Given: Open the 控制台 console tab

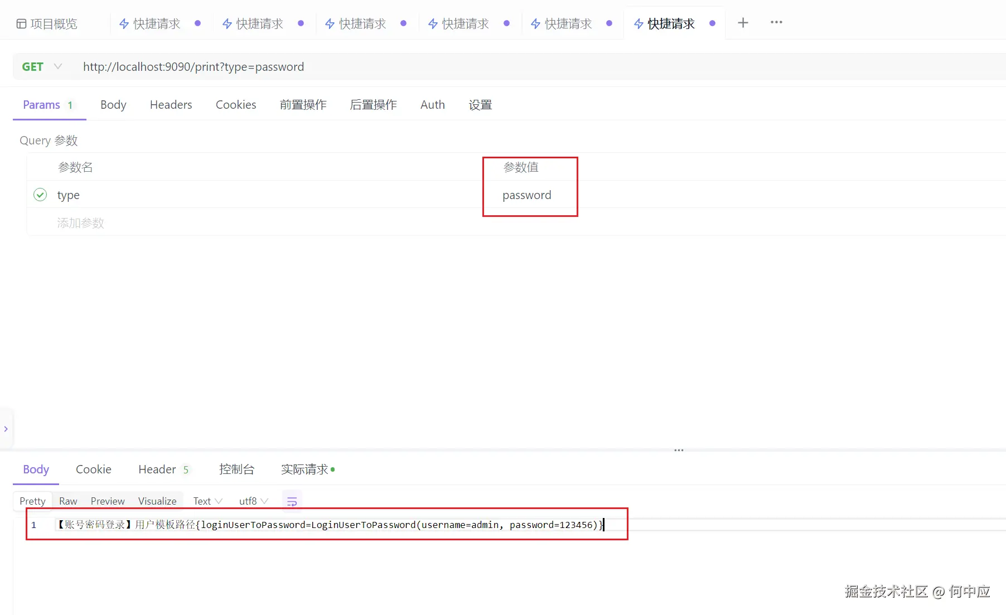Looking at the screenshot, I should pos(237,469).
